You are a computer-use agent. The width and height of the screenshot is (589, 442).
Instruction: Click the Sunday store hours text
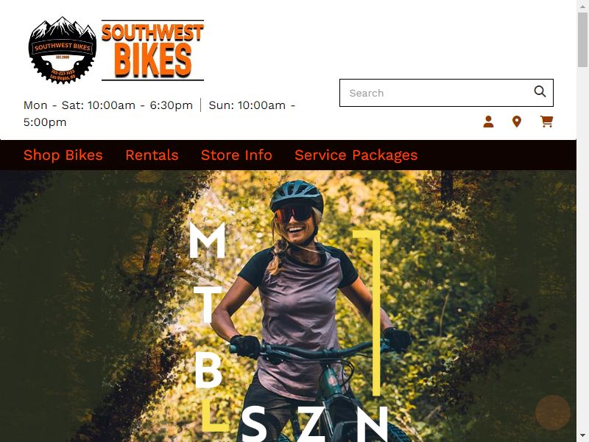pyautogui.click(x=159, y=113)
